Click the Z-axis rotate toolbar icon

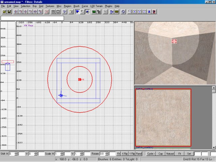40,11
